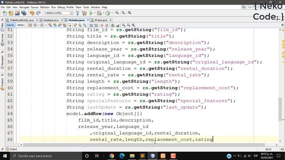The height and width of the screenshot is (160, 285).
Task: Profile project toolbar icon
Action: 108,13
